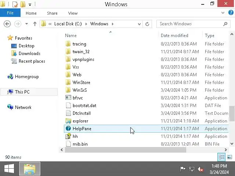Screen dimensions: 235x176
Task: Select the bootstat.dat file icon
Action: (68, 105)
